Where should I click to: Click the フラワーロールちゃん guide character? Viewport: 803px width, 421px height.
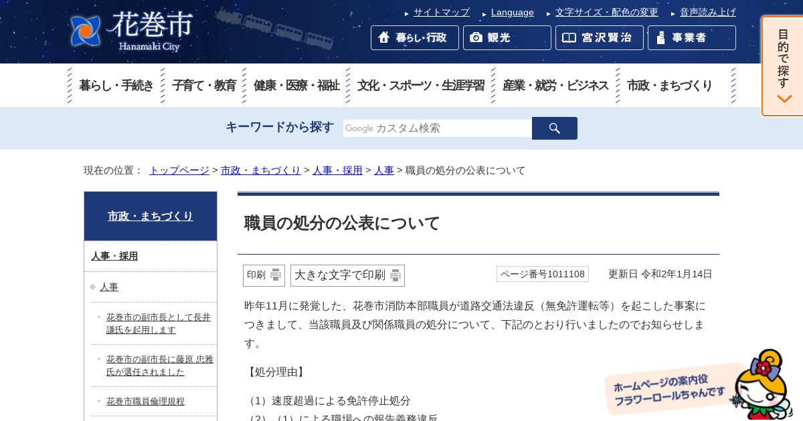764,386
